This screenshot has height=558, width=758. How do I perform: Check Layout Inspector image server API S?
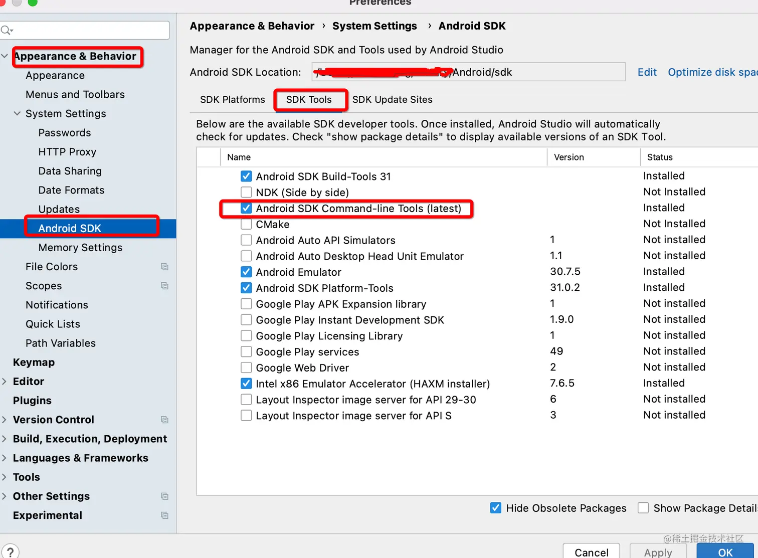(x=246, y=415)
